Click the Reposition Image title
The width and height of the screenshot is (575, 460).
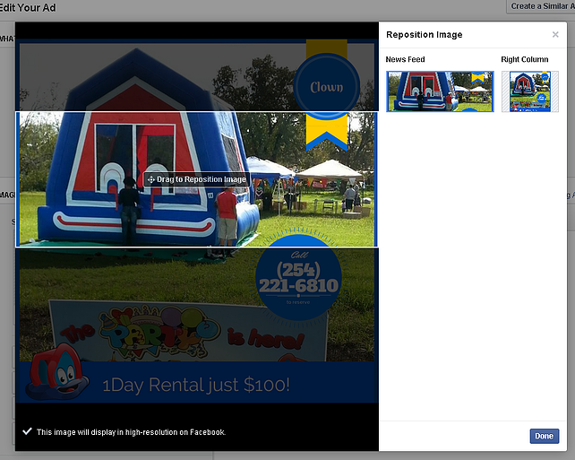(x=424, y=35)
